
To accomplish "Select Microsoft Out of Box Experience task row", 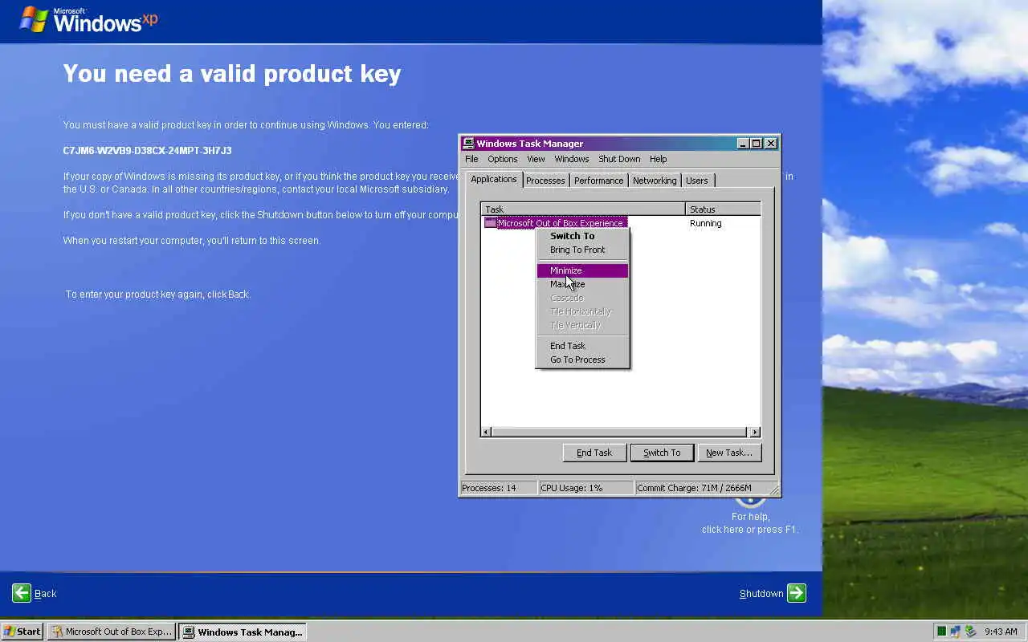I will coord(556,223).
